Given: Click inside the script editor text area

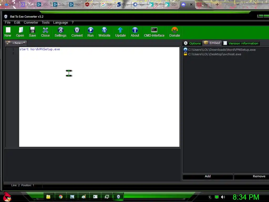Looking at the screenshot, I should tap(99, 97).
